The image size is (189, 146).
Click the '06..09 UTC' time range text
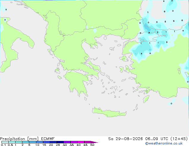[x=157, y=139]
